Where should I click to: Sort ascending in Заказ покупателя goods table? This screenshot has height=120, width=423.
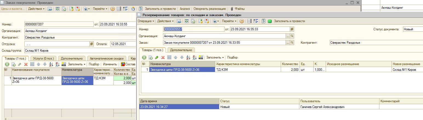pyautogui.click(x=51, y=65)
